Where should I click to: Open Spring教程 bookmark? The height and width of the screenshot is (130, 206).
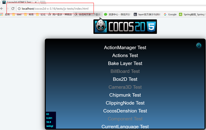192,14
